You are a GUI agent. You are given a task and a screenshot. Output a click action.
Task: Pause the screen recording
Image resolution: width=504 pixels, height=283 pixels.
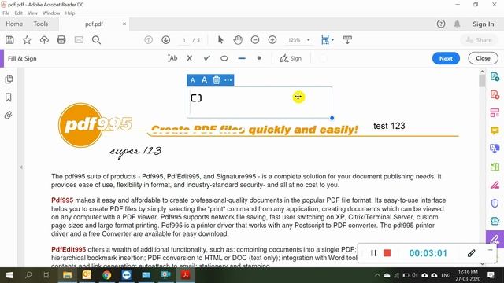(374, 253)
